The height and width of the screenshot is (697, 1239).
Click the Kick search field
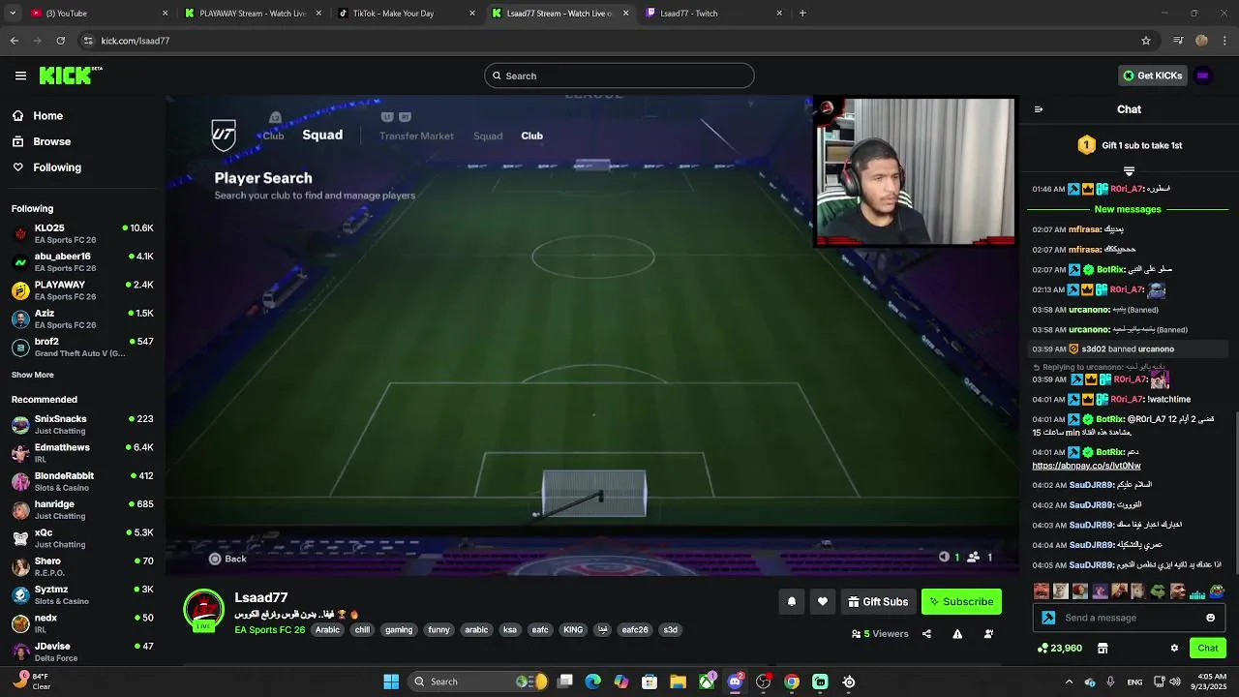pyautogui.click(x=619, y=76)
